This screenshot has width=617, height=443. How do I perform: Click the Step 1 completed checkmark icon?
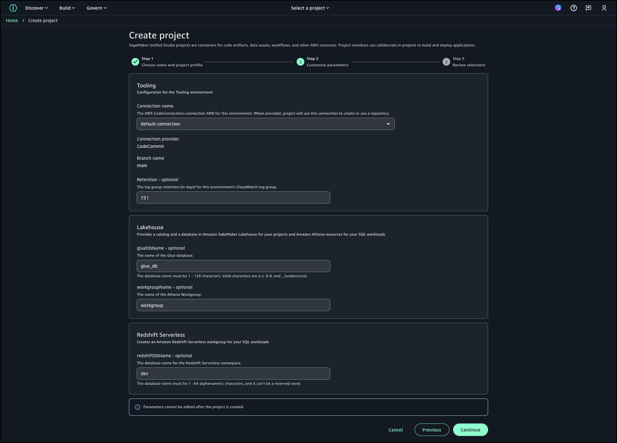point(135,62)
